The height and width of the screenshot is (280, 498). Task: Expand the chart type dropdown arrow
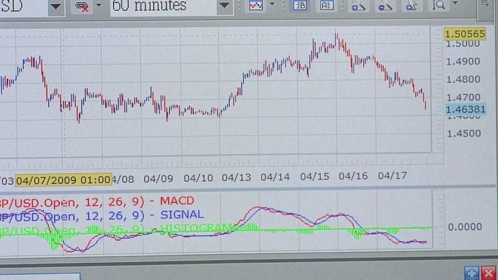click(273, 5)
